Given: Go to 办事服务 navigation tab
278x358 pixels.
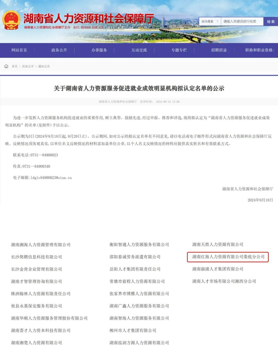Looking at the screenshot, I should coord(99,50).
